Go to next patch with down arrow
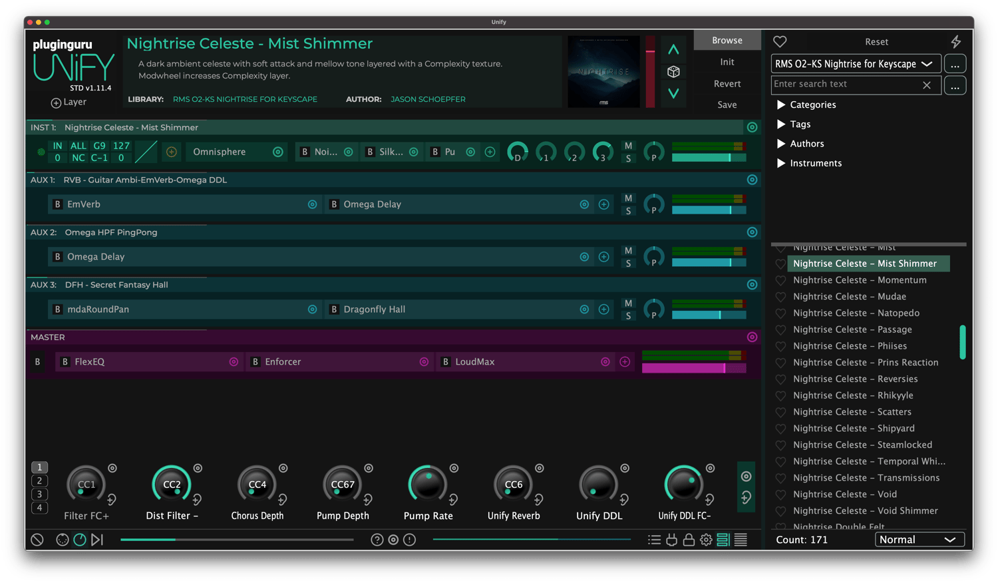The height and width of the screenshot is (583, 998). point(673,94)
